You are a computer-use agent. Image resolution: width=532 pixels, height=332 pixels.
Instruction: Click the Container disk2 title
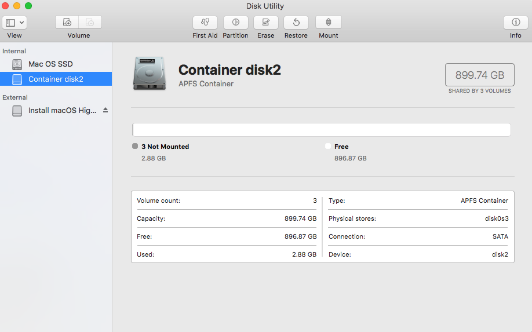[229, 70]
